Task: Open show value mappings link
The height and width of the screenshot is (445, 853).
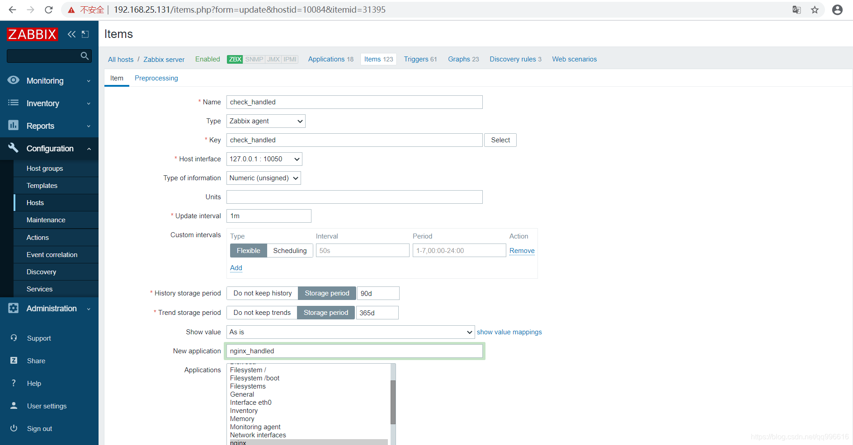Action: coord(509,332)
